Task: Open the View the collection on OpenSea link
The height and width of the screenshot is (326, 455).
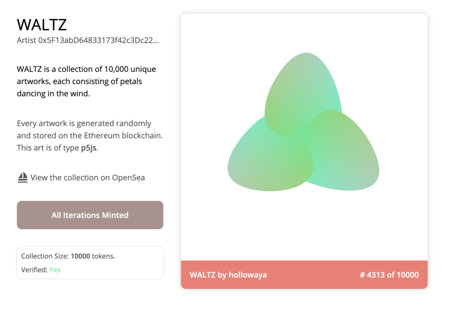Action: [x=87, y=178]
